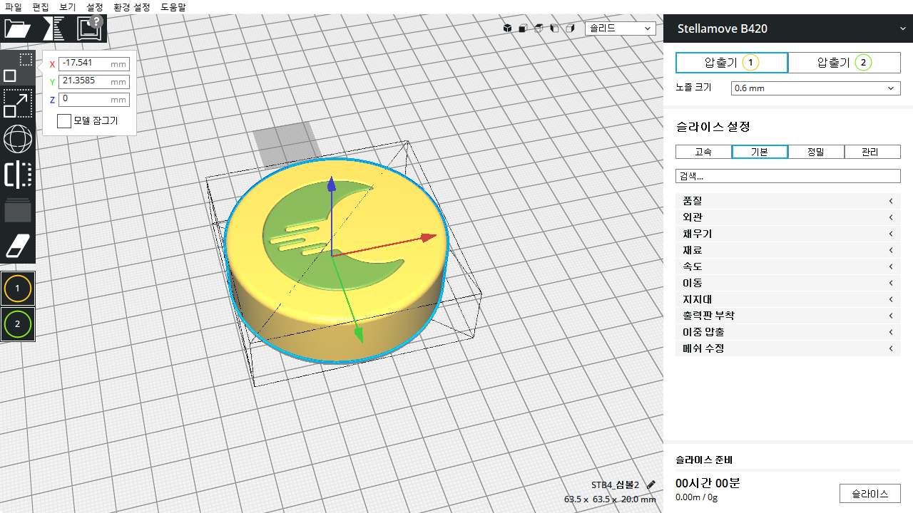The height and width of the screenshot is (513, 913).
Task: Switch to 압출기 2 tab
Action: pyautogui.click(x=845, y=63)
